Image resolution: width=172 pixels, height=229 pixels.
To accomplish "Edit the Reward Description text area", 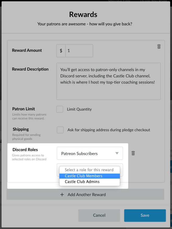I will point(108,81).
